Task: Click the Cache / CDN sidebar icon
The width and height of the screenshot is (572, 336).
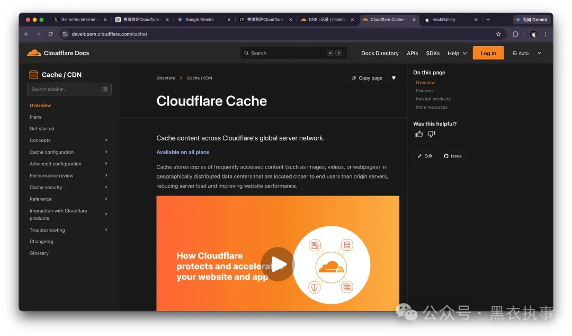Action: (x=33, y=75)
